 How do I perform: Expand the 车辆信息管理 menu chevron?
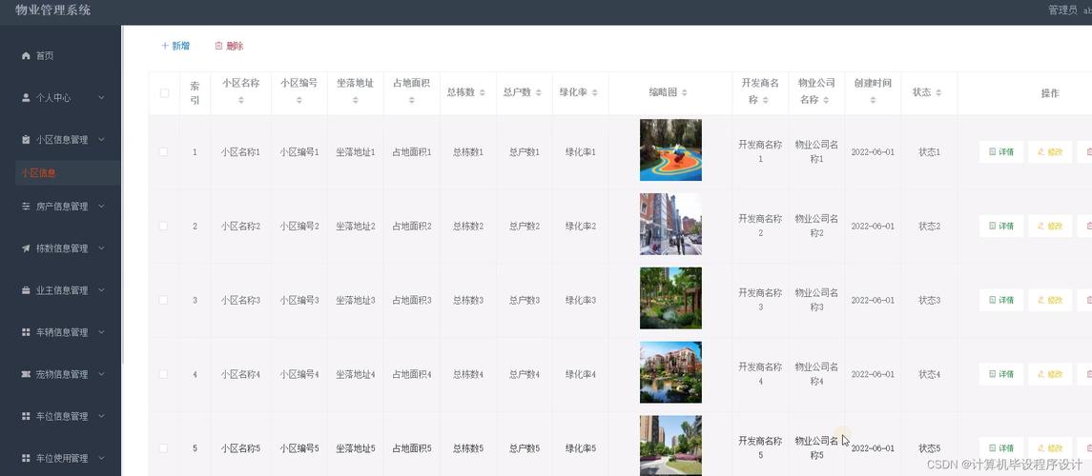click(x=101, y=332)
